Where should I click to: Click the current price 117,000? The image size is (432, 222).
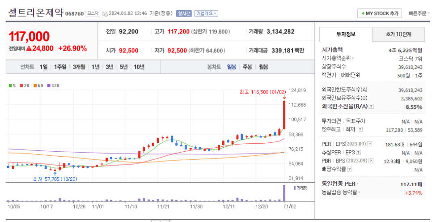pos(29,36)
